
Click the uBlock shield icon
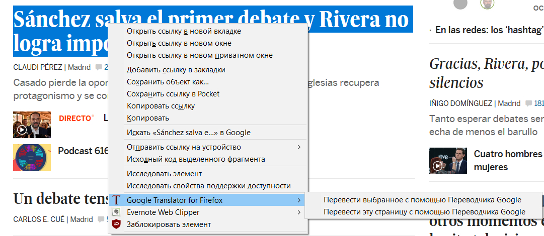(116, 224)
